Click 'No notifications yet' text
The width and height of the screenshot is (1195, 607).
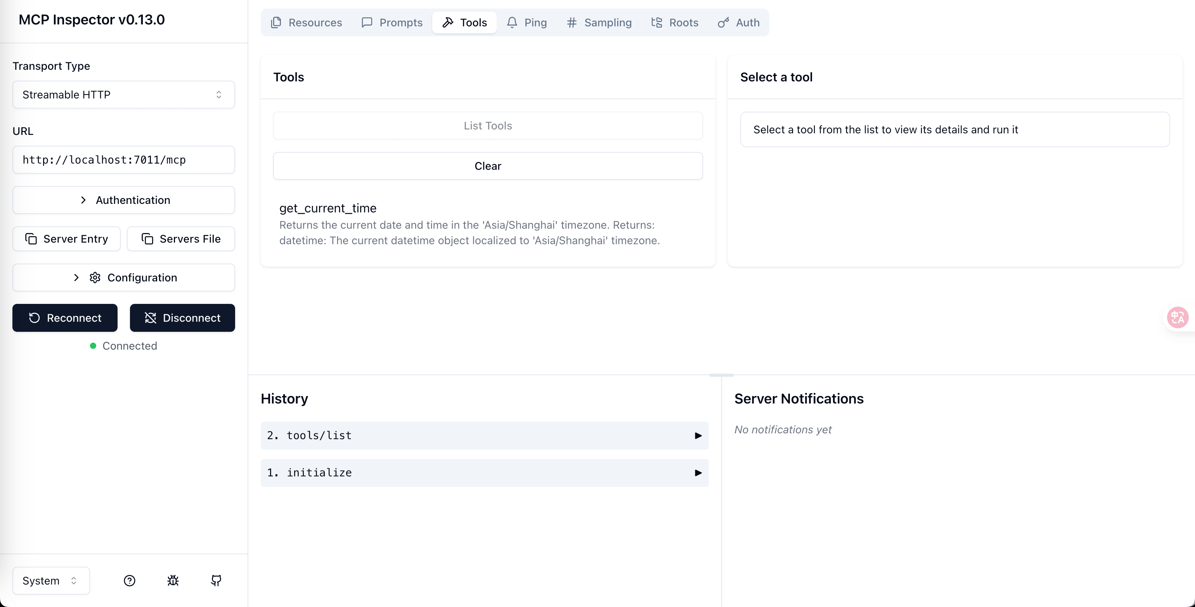[x=783, y=429]
